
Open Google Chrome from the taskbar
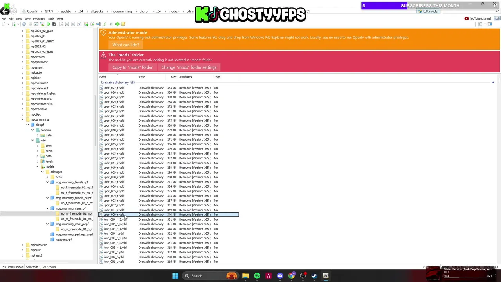(291, 276)
